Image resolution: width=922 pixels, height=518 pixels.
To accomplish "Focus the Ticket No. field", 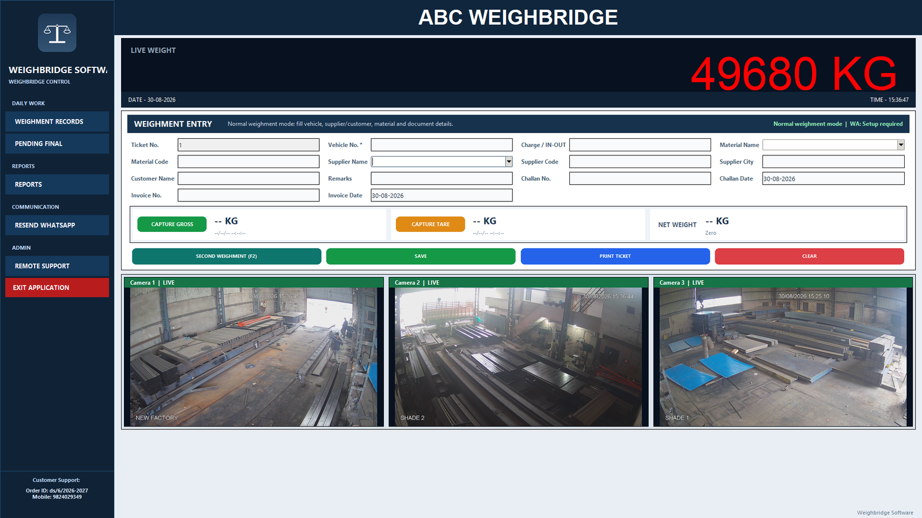I will click(248, 145).
